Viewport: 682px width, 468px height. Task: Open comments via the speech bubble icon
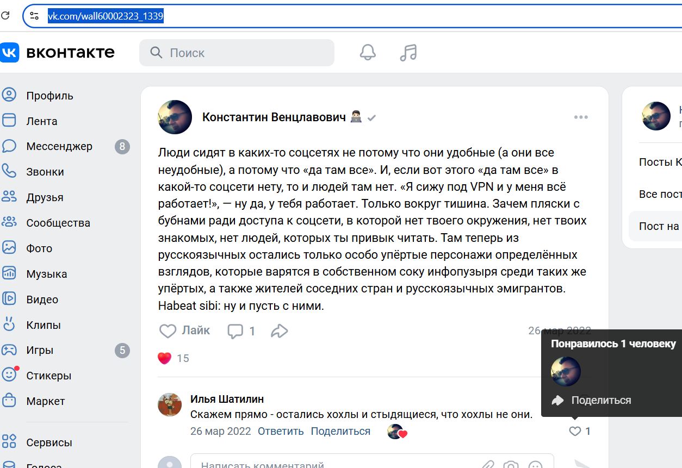coord(235,330)
